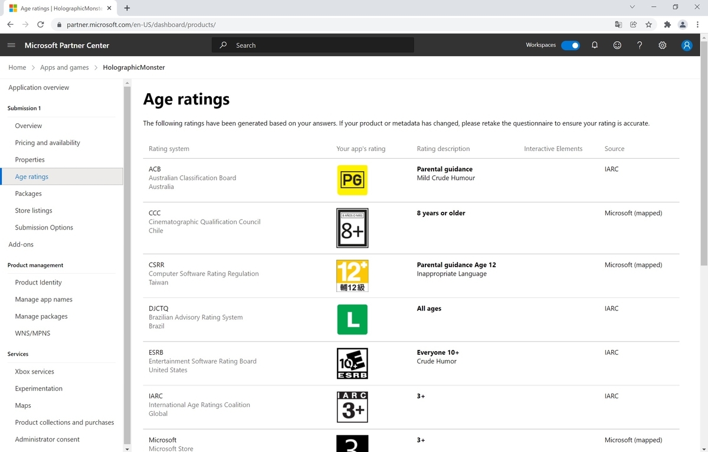
Task: Click the DJCTQ green L rating badge
Action: click(352, 319)
